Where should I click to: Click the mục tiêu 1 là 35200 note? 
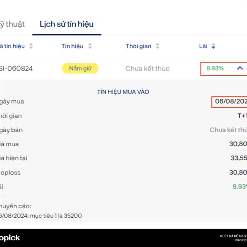point(56,216)
